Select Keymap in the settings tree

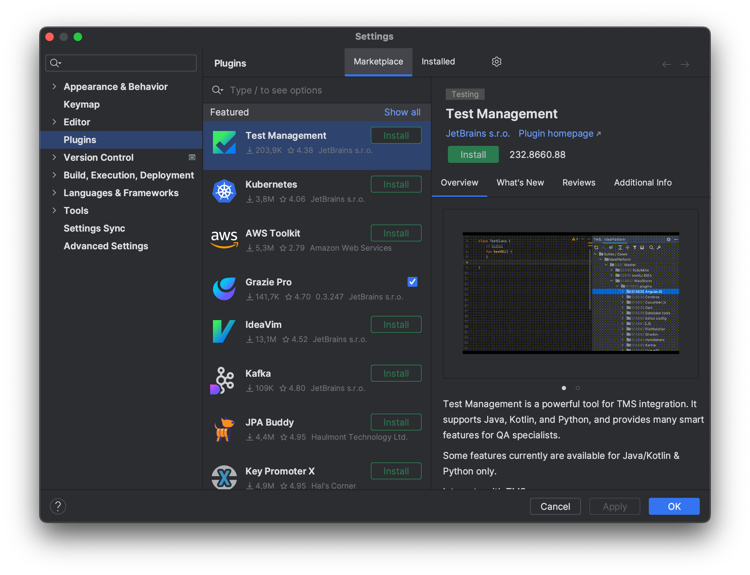click(121, 104)
